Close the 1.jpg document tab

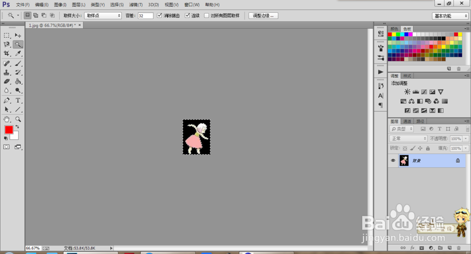click(x=80, y=25)
